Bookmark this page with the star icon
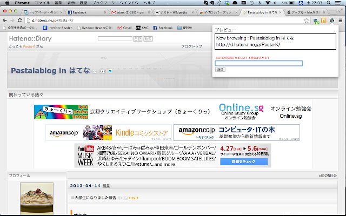Screen dimensions: 346x216 pos(307,21)
